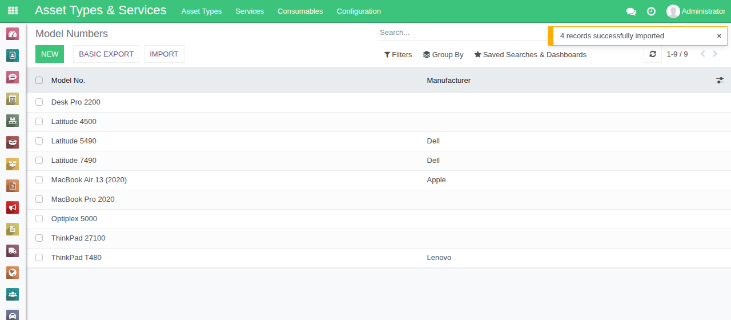731x320 pixels.
Task: Toggle the select-all header checkbox
Action: [39, 81]
